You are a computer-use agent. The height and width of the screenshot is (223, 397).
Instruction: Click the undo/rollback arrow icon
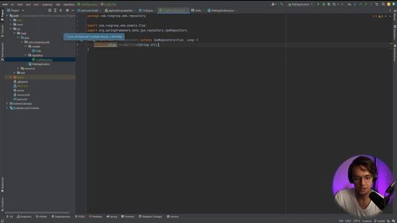coord(377,4)
